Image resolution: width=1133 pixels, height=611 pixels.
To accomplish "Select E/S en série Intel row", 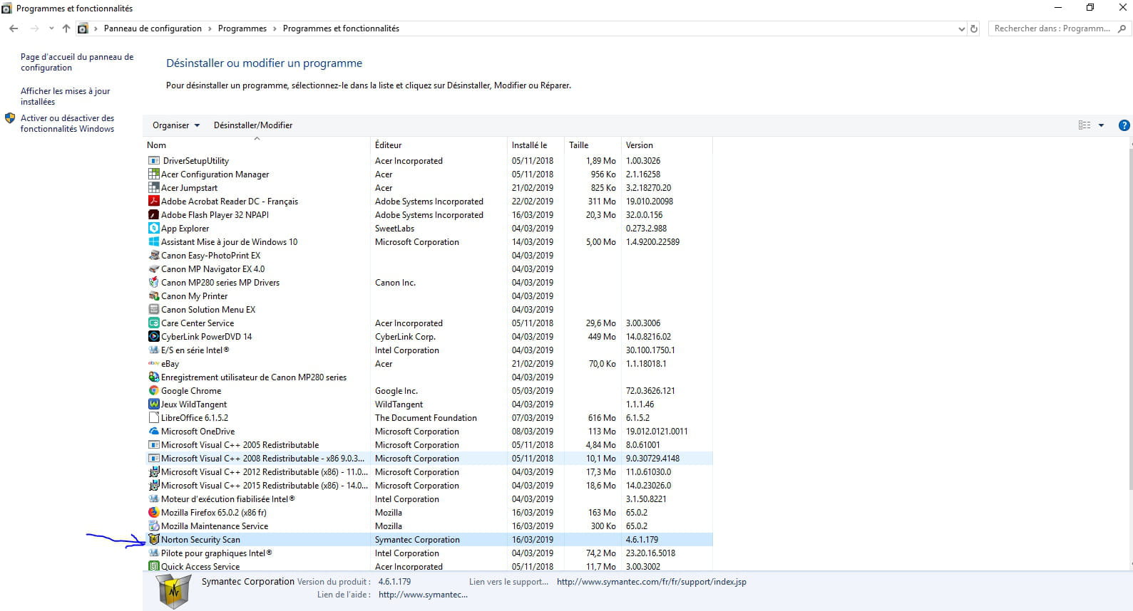I will pyautogui.click(x=429, y=350).
